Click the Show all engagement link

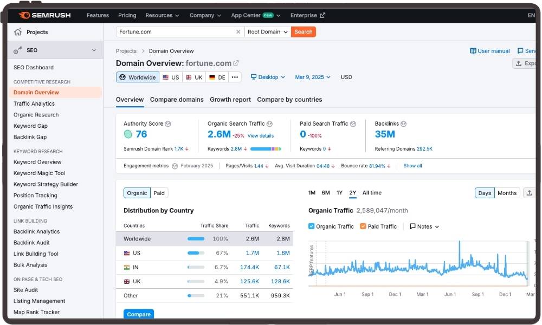[412, 166]
